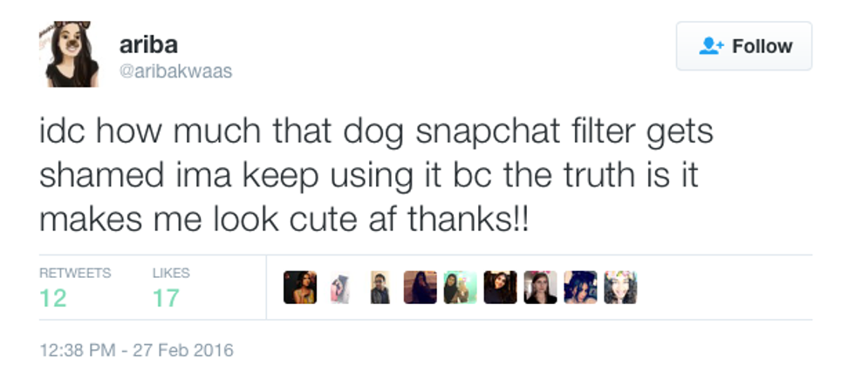Screen dimensions: 855x379
Task: Click the seventh liker avatar
Action: point(540,288)
